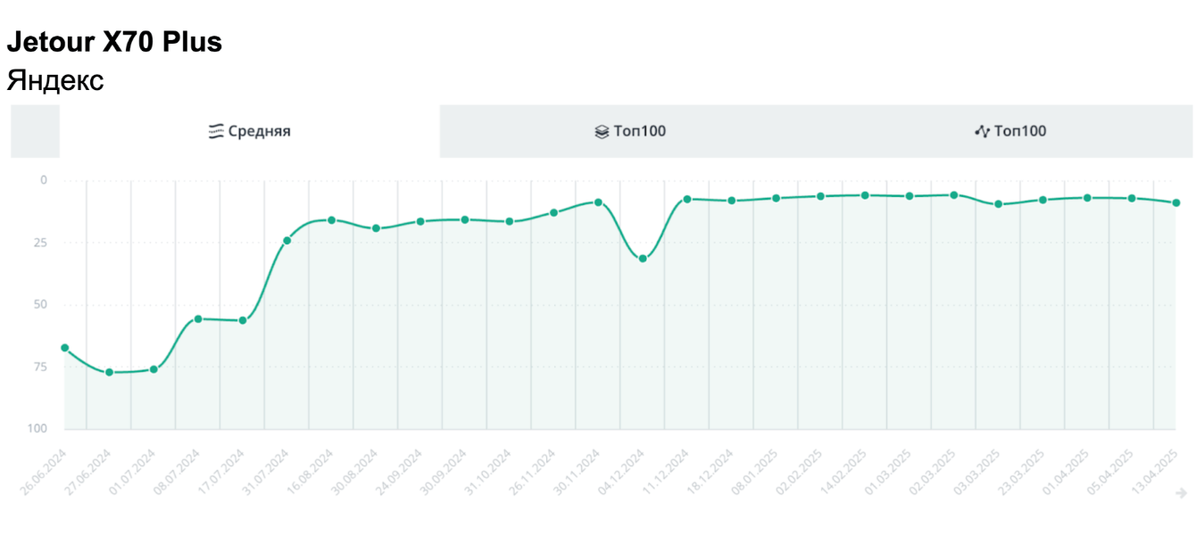1196x535 pixels.
Task: Select the data point for 02.03.2025
Action: pyautogui.click(x=954, y=194)
